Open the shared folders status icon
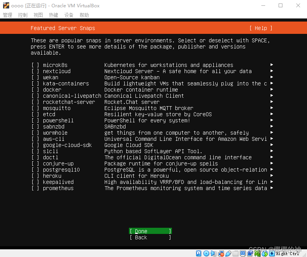This screenshot has height=257, width=307. pos(236,254)
